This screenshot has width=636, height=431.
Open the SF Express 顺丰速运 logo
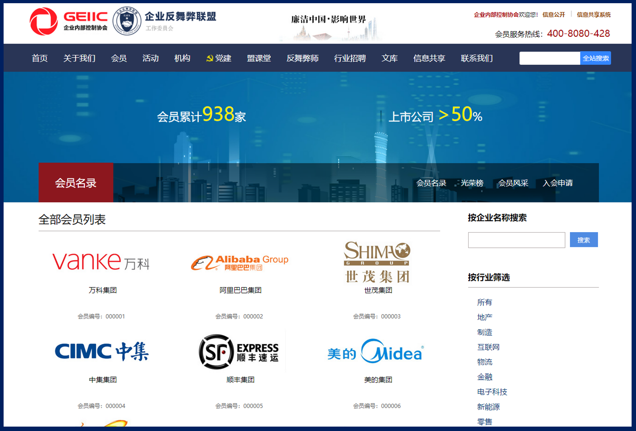click(239, 352)
